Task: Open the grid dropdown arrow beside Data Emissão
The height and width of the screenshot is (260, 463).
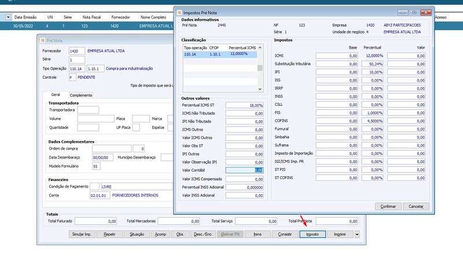Action: [8, 17]
